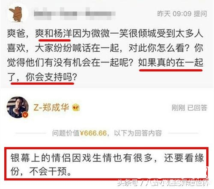
Task: Click the '头条号' watermark text
Action: tap(128, 183)
